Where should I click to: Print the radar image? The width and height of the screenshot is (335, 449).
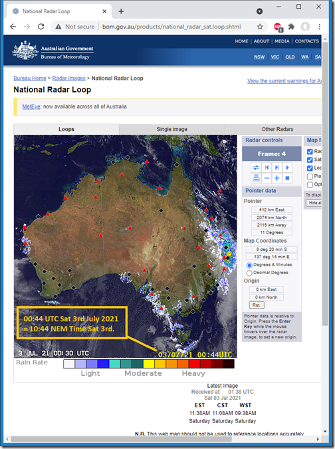click(256, 178)
